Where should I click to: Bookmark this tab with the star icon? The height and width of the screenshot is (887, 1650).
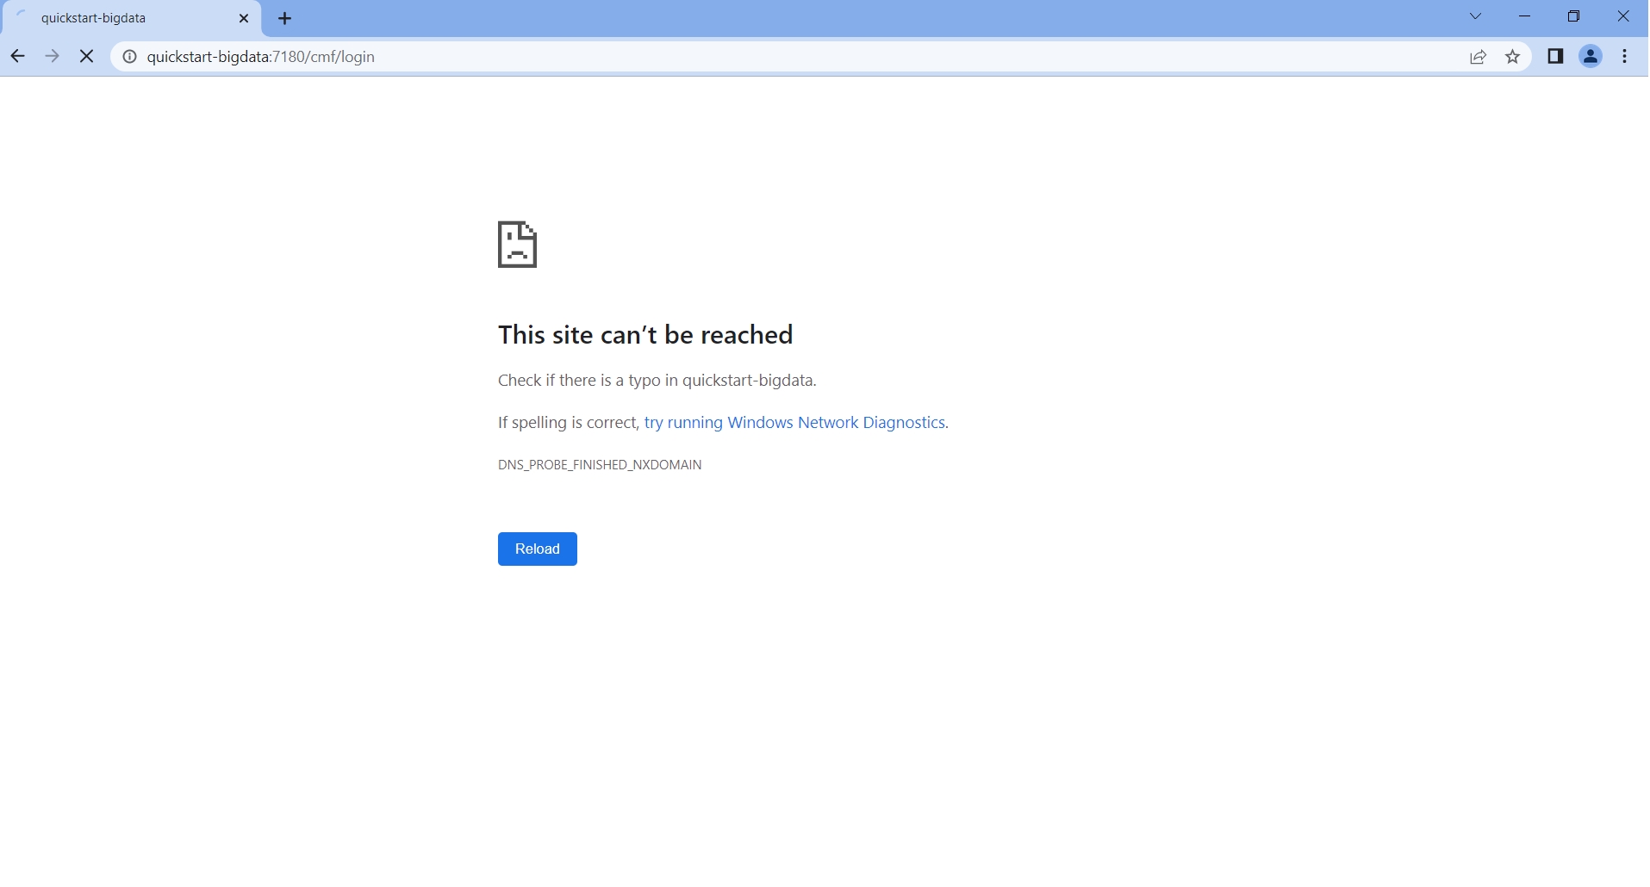(x=1513, y=57)
